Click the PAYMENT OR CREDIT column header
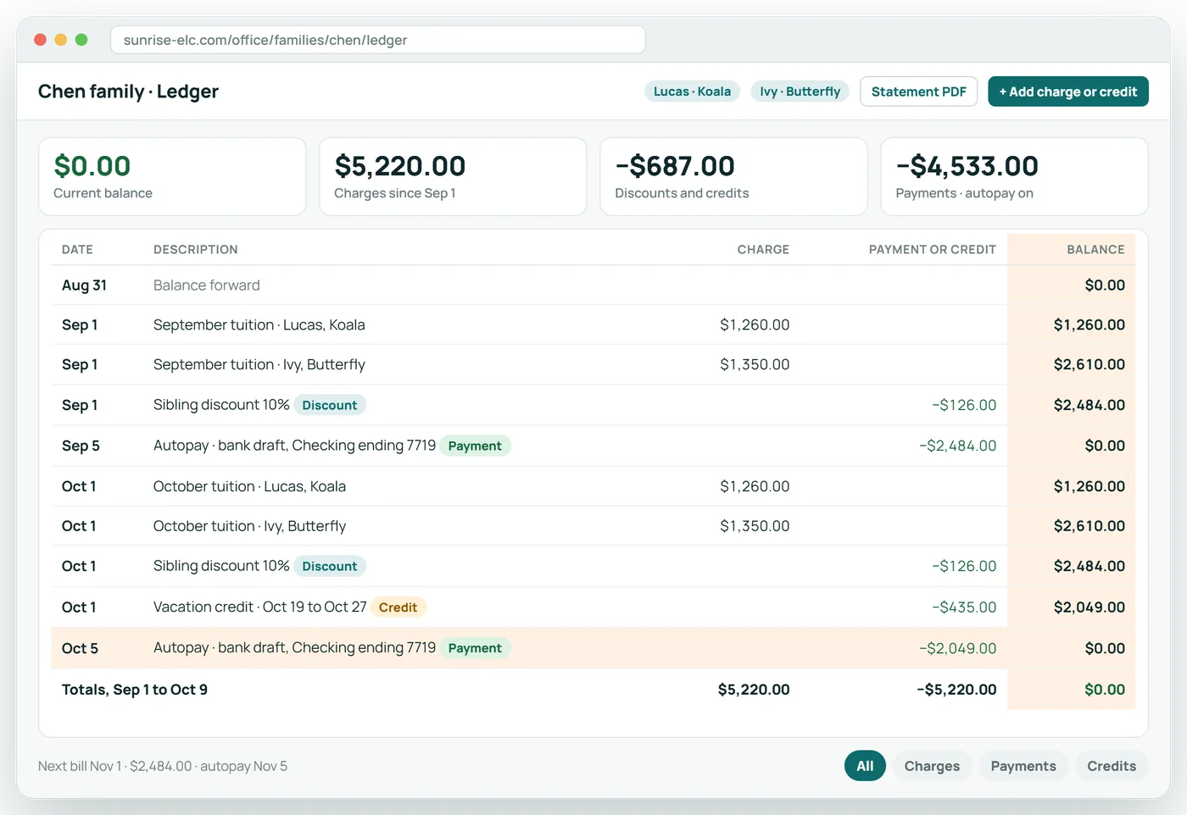The width and height of the screenshot is (1187, 815). pos(933,250)
